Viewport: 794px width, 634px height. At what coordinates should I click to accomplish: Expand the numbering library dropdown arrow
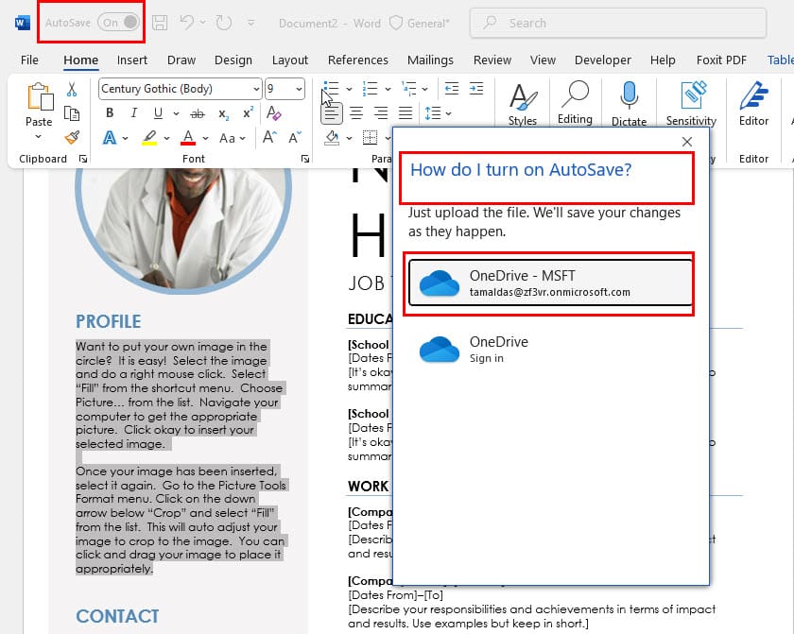coord(388,89)
